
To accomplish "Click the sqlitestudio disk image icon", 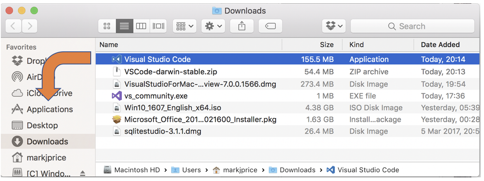I will [x=116, y=131].
